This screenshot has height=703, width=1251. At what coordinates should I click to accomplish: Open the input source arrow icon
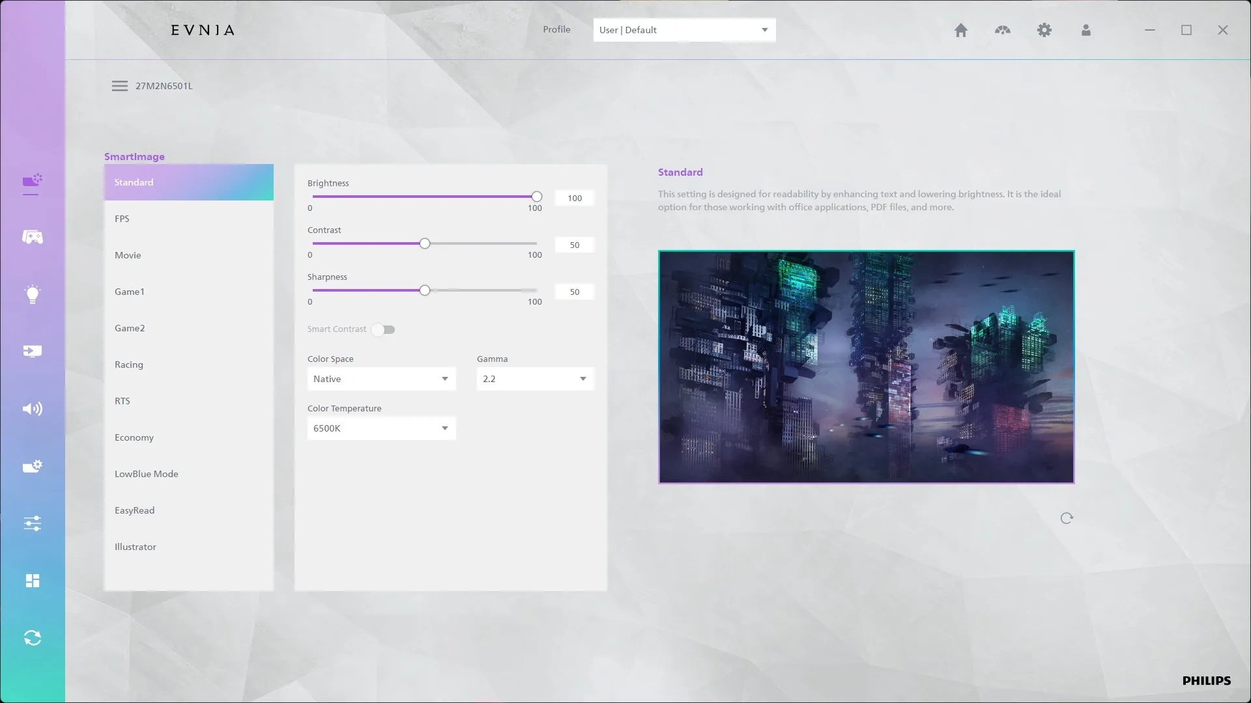(x=33, y=351)
